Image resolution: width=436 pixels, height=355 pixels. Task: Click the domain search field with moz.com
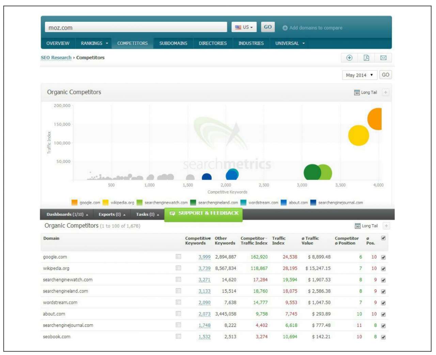pyautogui.click(x=136, y=27)
